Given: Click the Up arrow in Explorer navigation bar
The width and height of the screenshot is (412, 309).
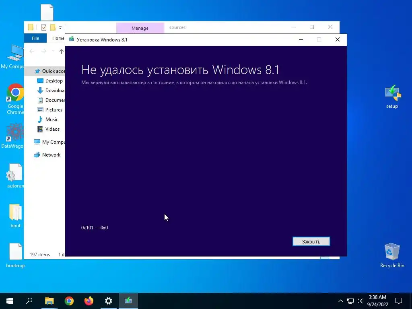Looking at the screenshot, I should tap(61, 51).
